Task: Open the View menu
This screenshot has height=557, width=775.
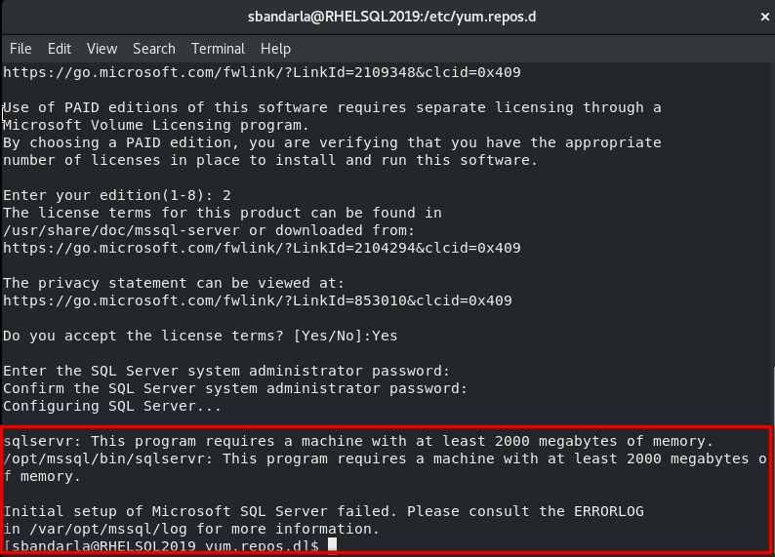Action: [102, 48]
